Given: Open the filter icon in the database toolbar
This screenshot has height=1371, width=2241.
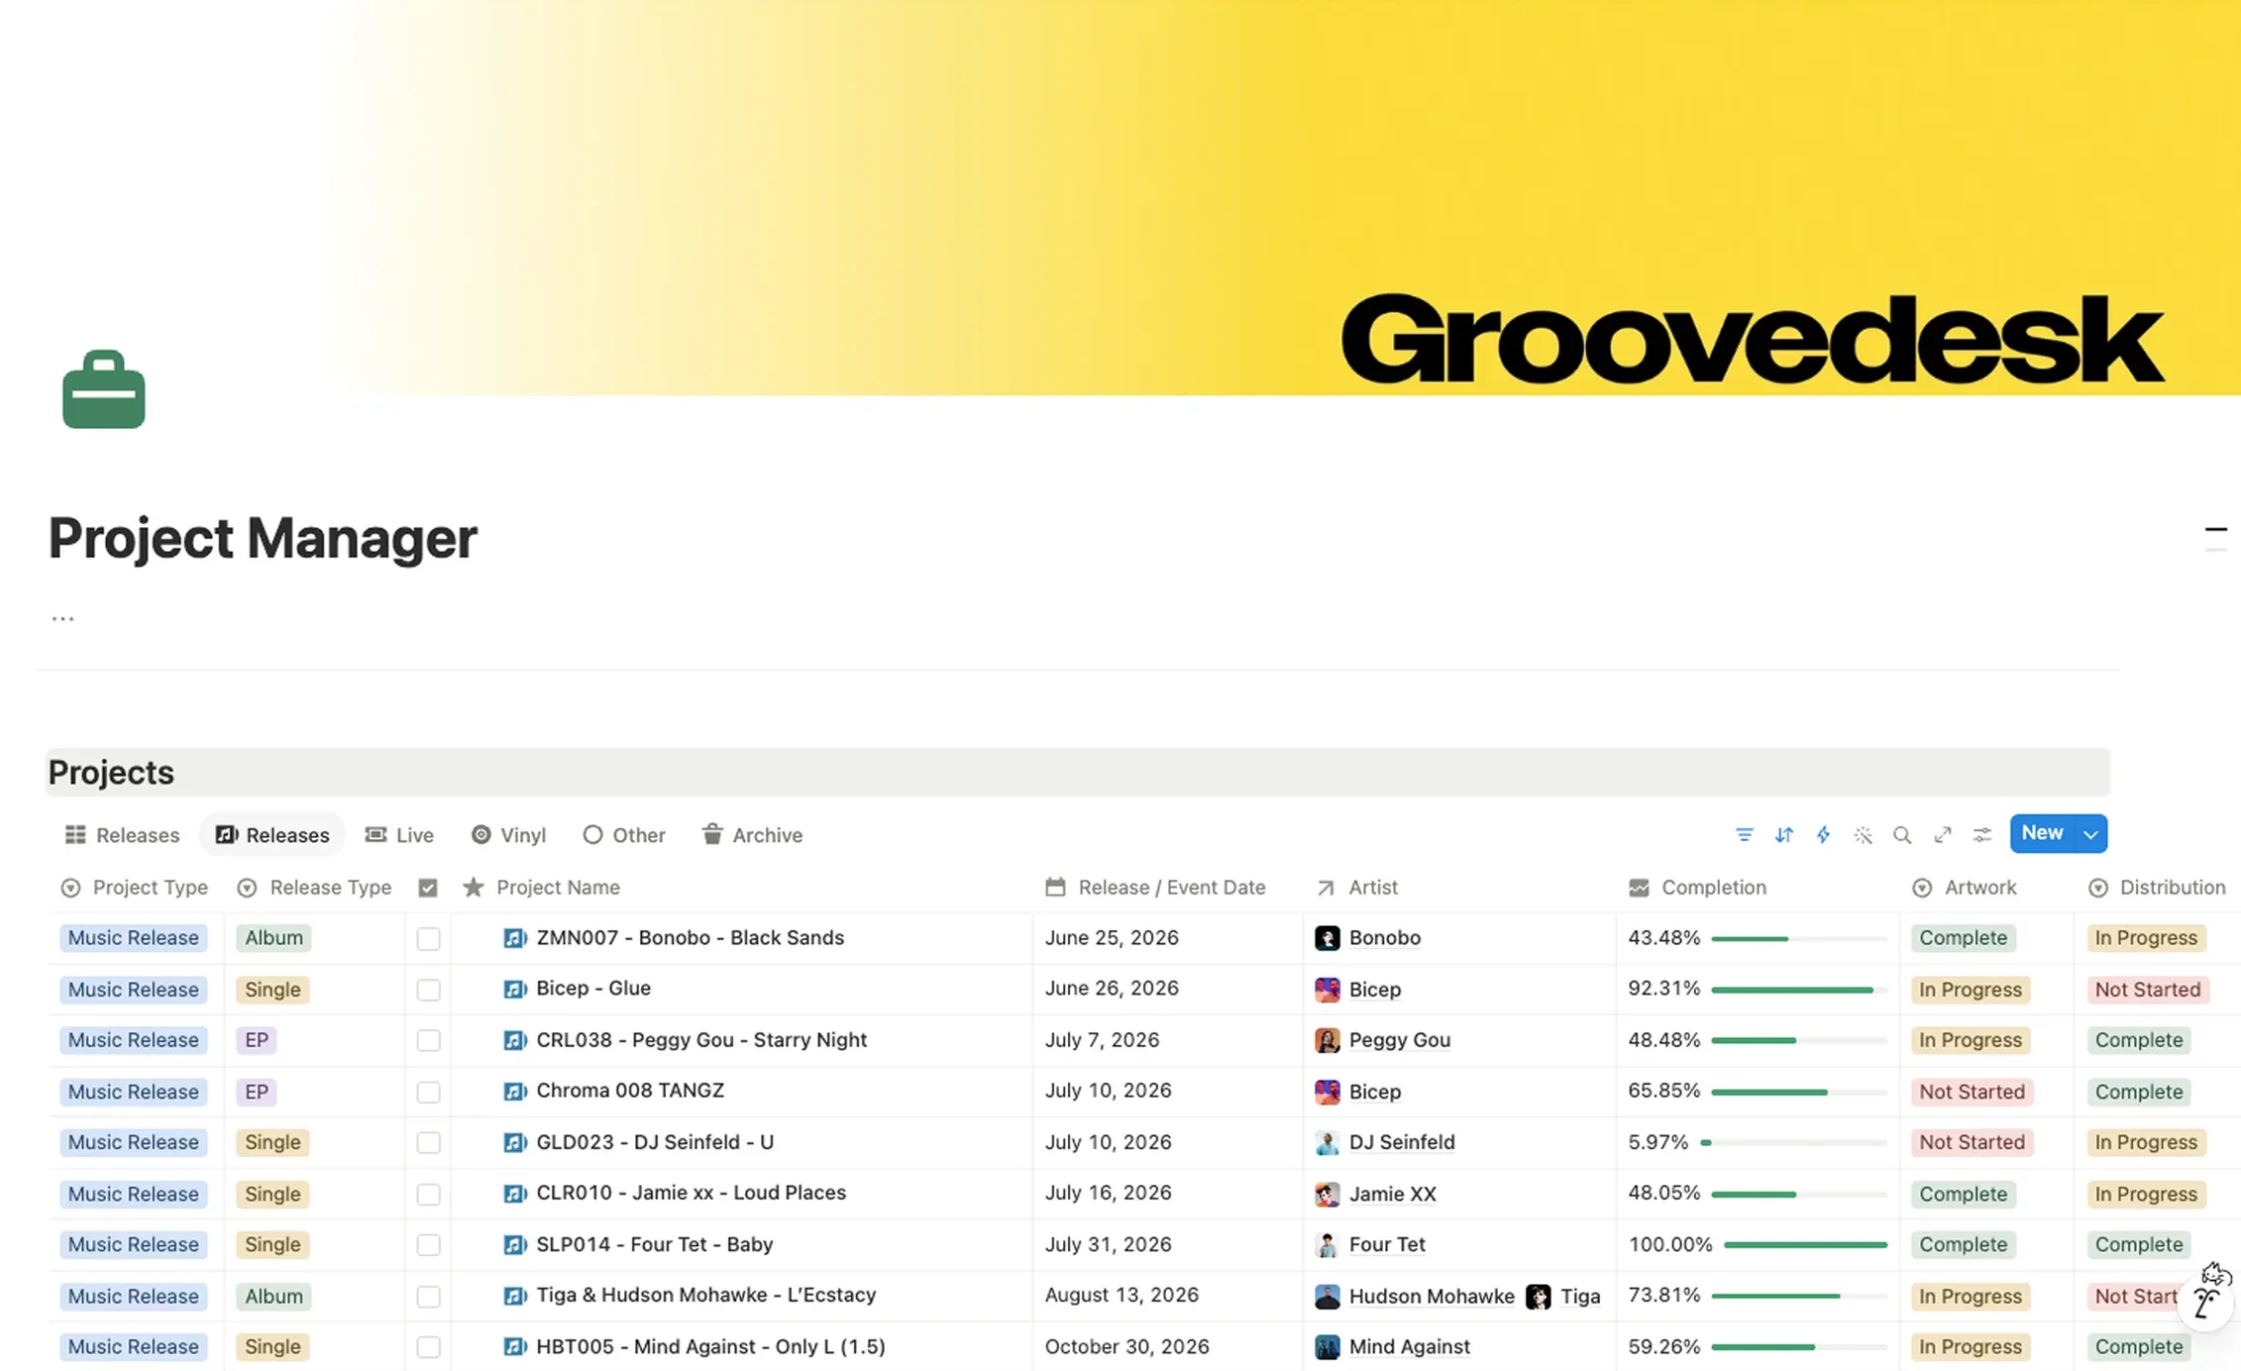Looking at the screenshot, I should click(1745, 835).
